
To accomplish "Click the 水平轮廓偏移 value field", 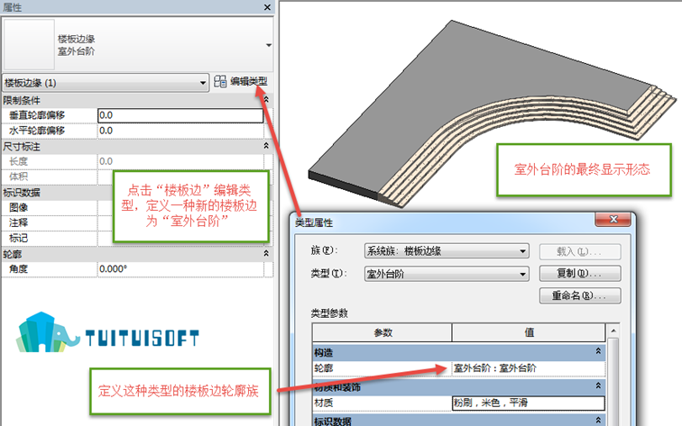I will 180,131.
